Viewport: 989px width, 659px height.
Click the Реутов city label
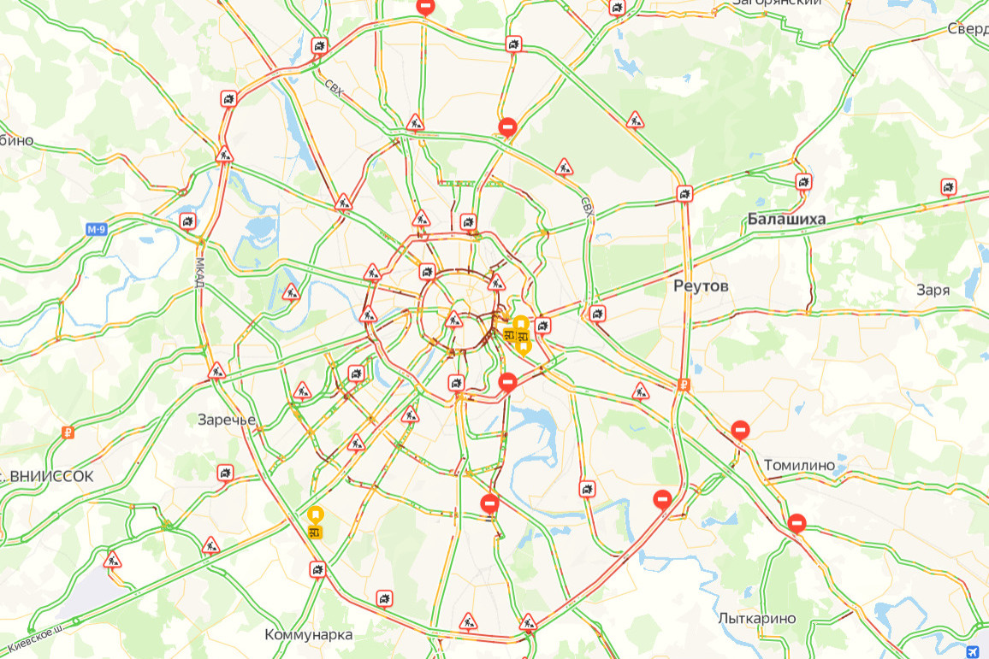(x=701, y=286)
